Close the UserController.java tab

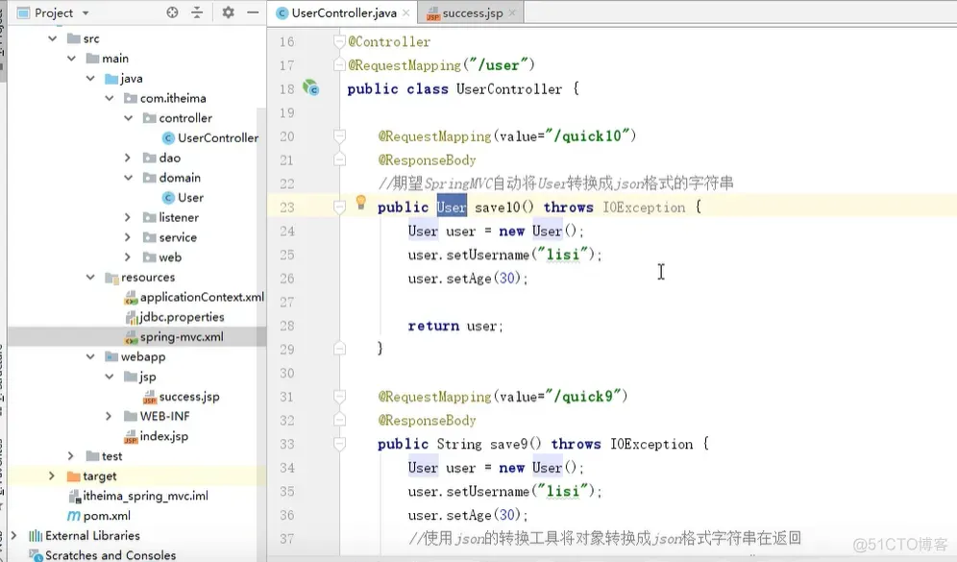(x=405, y=12)
